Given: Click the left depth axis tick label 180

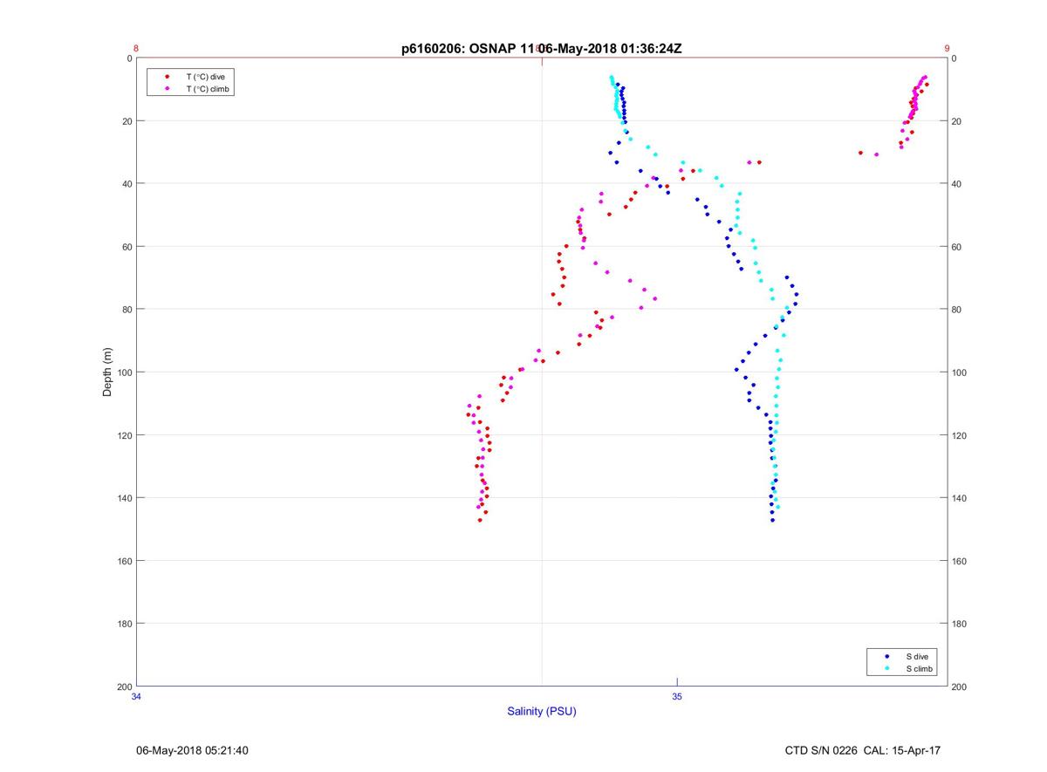Looking at the screenshot, I should tap(124, 624).
